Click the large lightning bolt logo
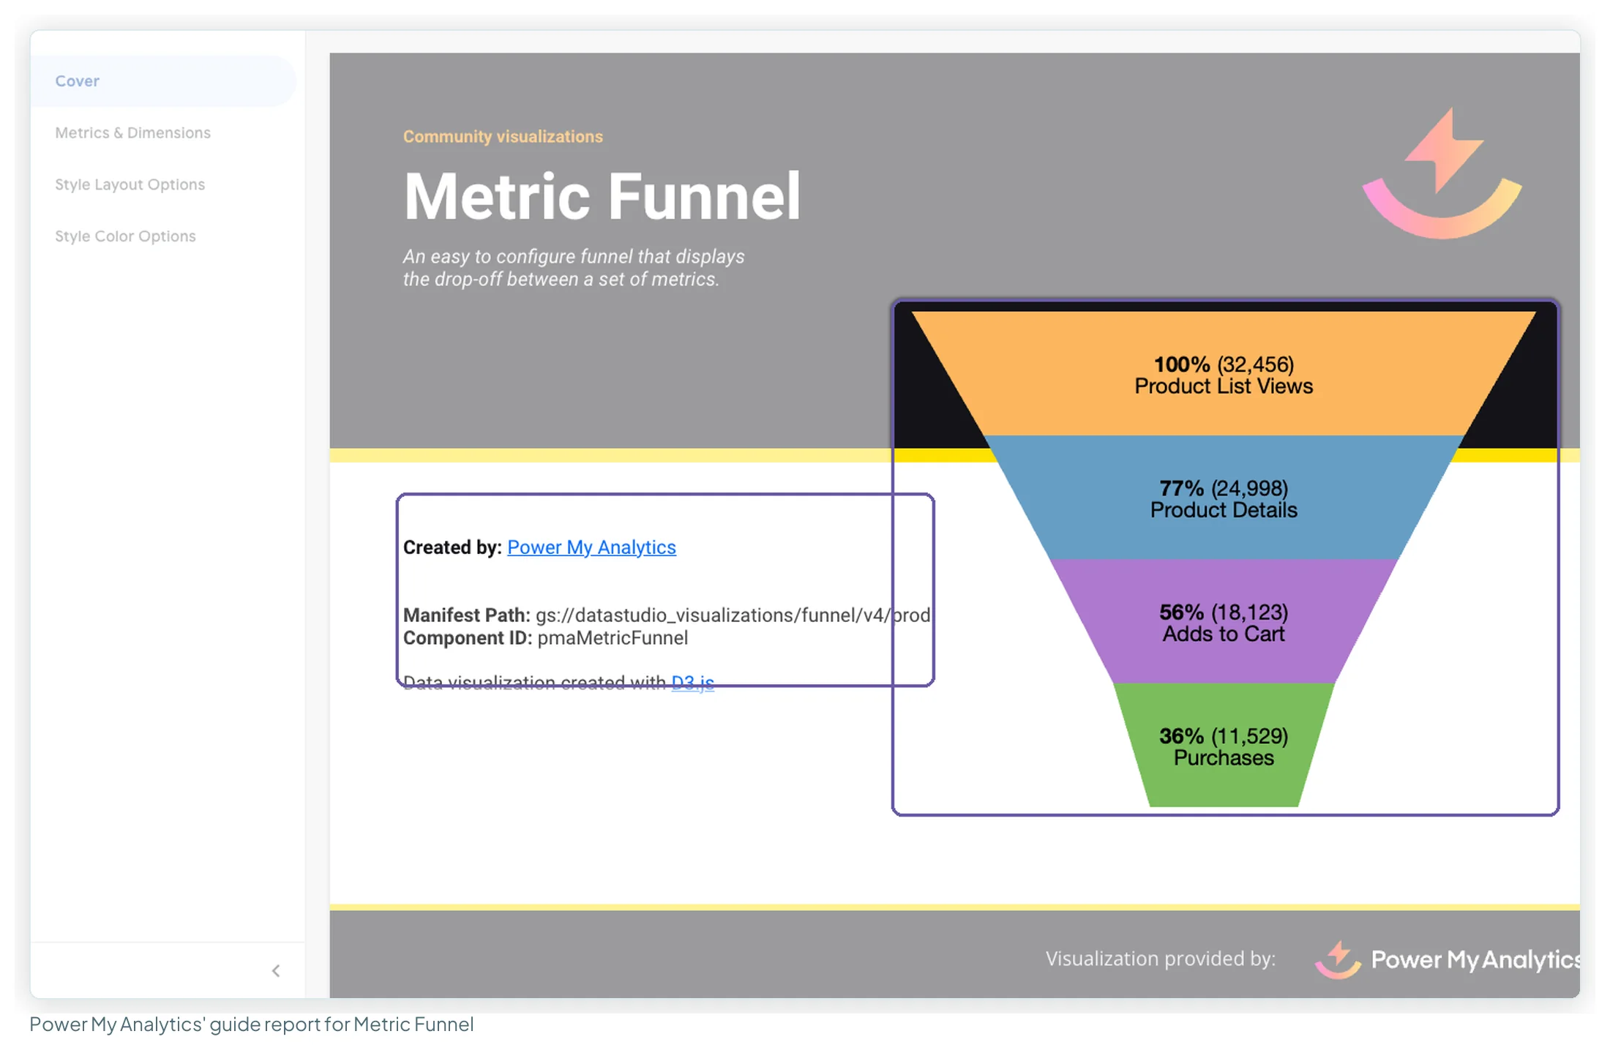Viewport: 1610px width, 1053px height. (1442, 173)
